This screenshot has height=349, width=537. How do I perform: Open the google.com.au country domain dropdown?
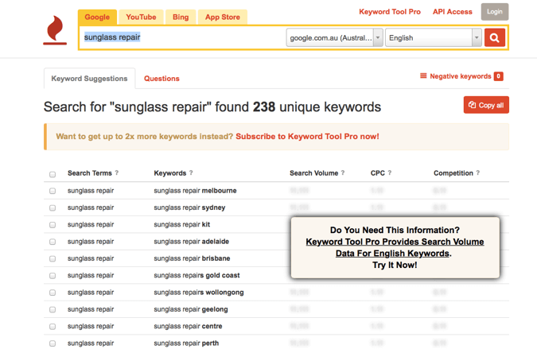click(x=334, y=37)
